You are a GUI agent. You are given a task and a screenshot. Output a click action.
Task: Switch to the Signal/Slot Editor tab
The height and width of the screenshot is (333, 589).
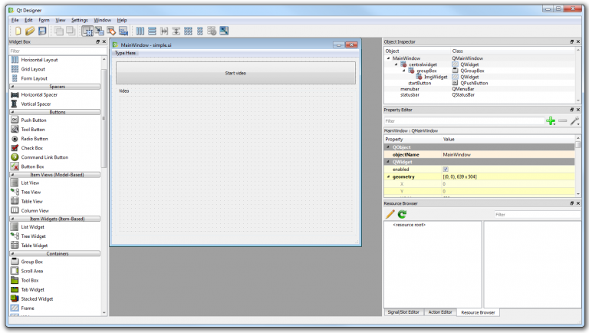(403, 312)
